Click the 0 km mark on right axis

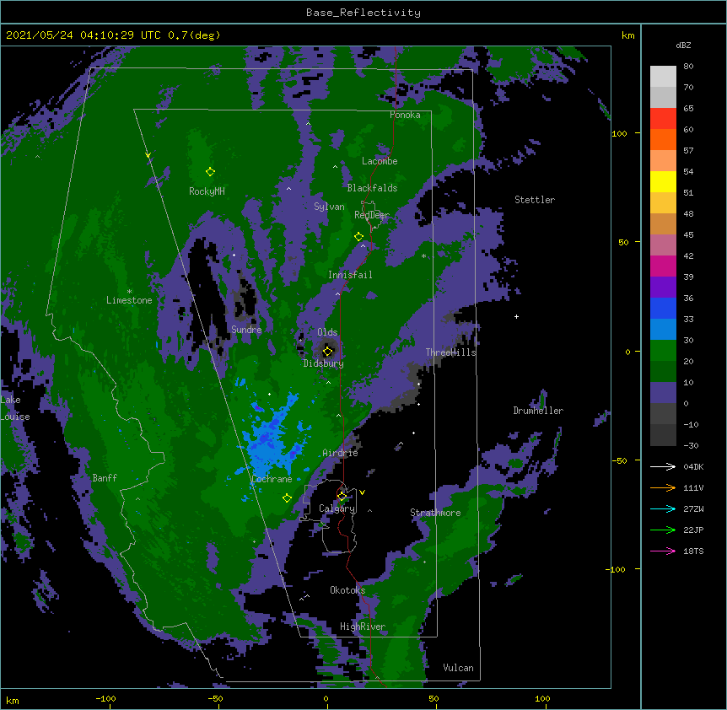[627, 352]
